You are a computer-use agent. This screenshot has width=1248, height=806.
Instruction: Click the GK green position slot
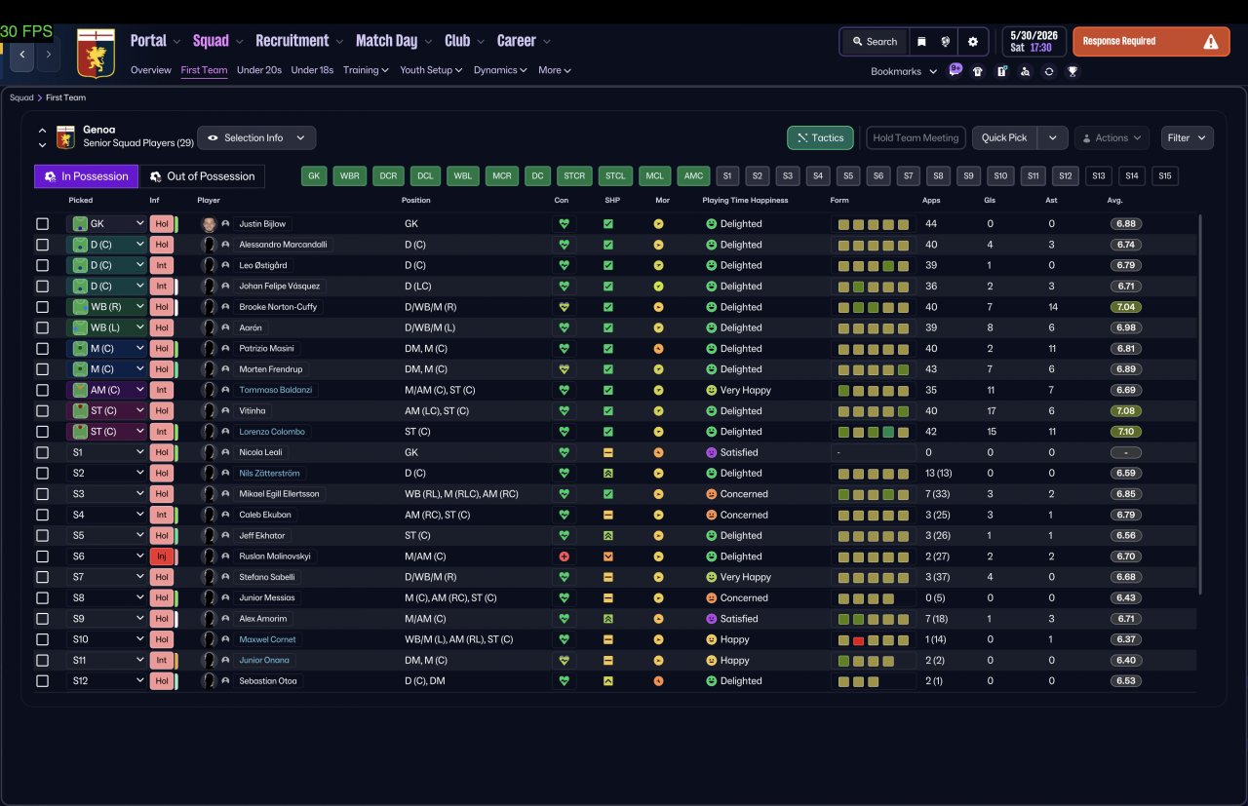pyautogui.click(x=314, y=176)
